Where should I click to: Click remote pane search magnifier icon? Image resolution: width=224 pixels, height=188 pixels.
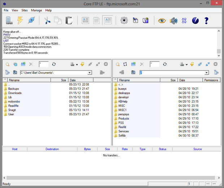click(117, 64)
